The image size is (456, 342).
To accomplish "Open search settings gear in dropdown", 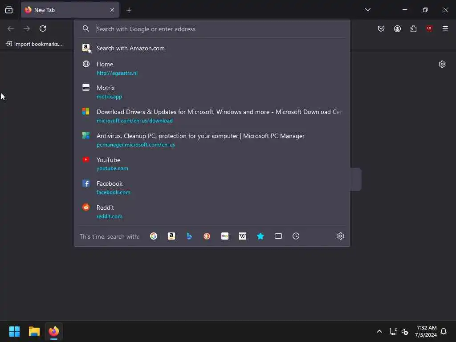I will click(x=341, y=236).
